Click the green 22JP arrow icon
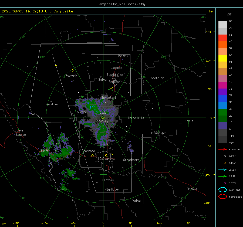This screenshot has height=227, width=243. coord(222,176)
